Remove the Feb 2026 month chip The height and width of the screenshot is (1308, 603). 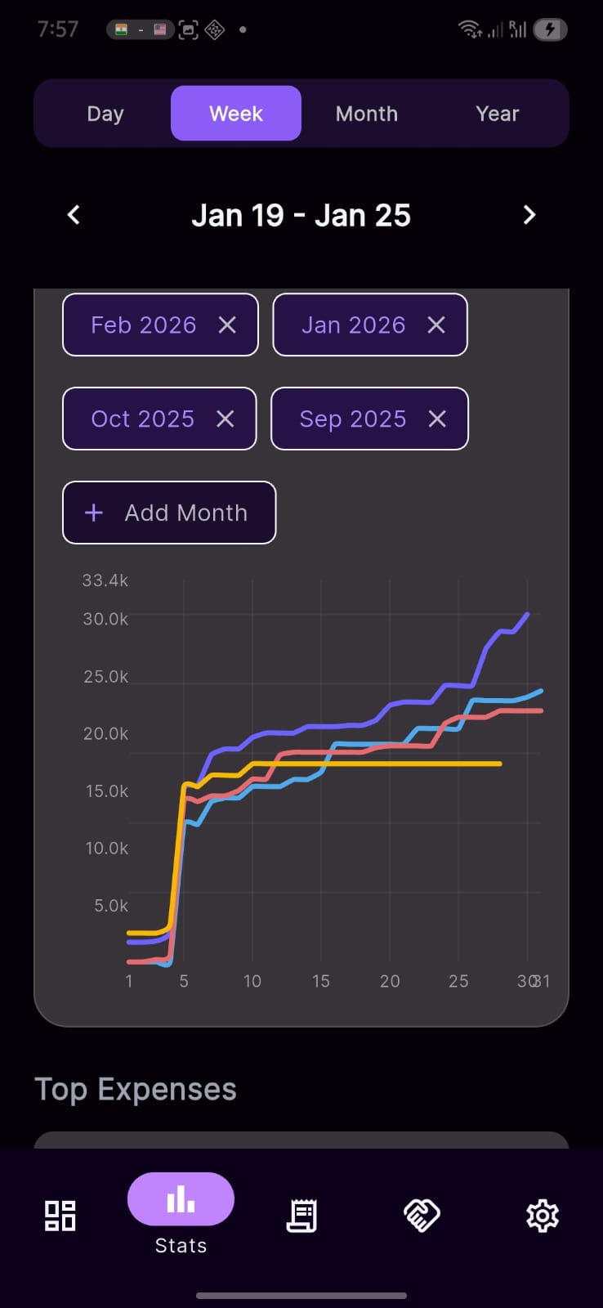227,325
